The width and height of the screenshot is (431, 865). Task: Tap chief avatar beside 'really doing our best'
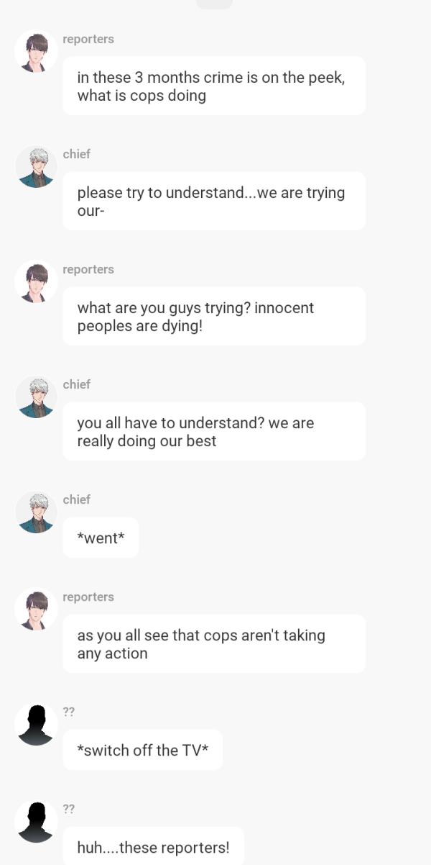[x=36, y=397]
